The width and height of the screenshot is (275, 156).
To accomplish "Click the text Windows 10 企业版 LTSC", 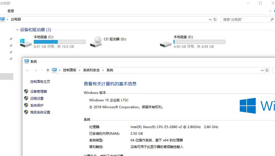I will point(109,100).
